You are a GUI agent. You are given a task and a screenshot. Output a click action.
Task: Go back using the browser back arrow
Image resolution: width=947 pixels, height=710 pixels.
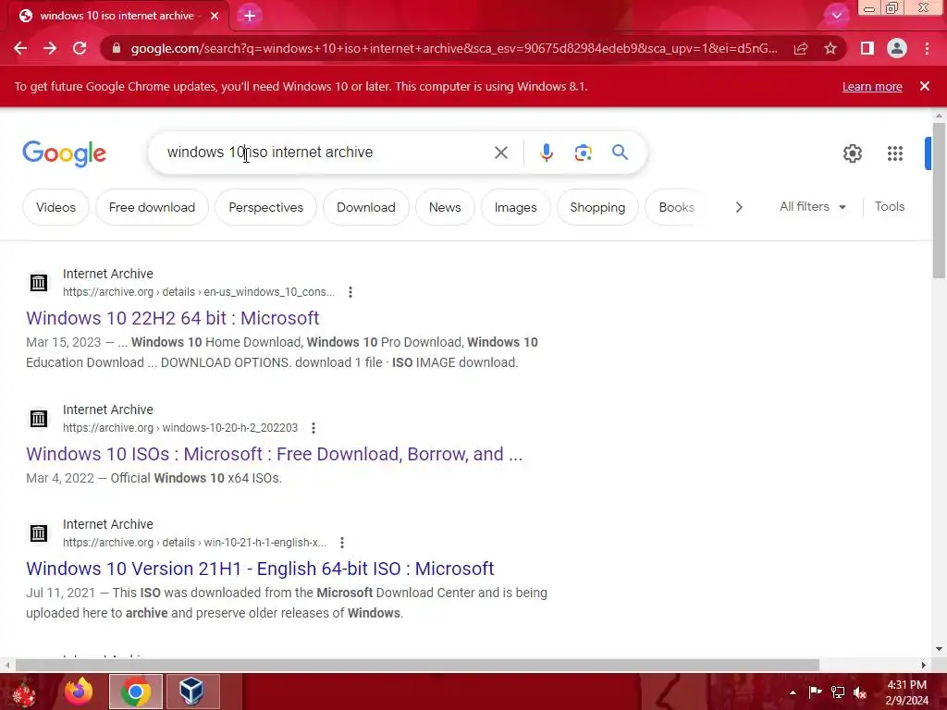click(20, 48)
